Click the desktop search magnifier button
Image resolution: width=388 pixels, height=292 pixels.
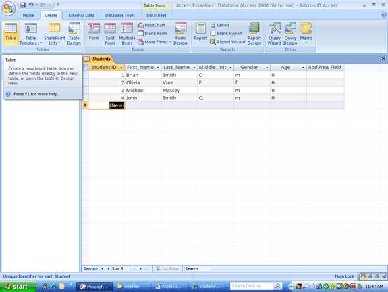pos(277,287)
